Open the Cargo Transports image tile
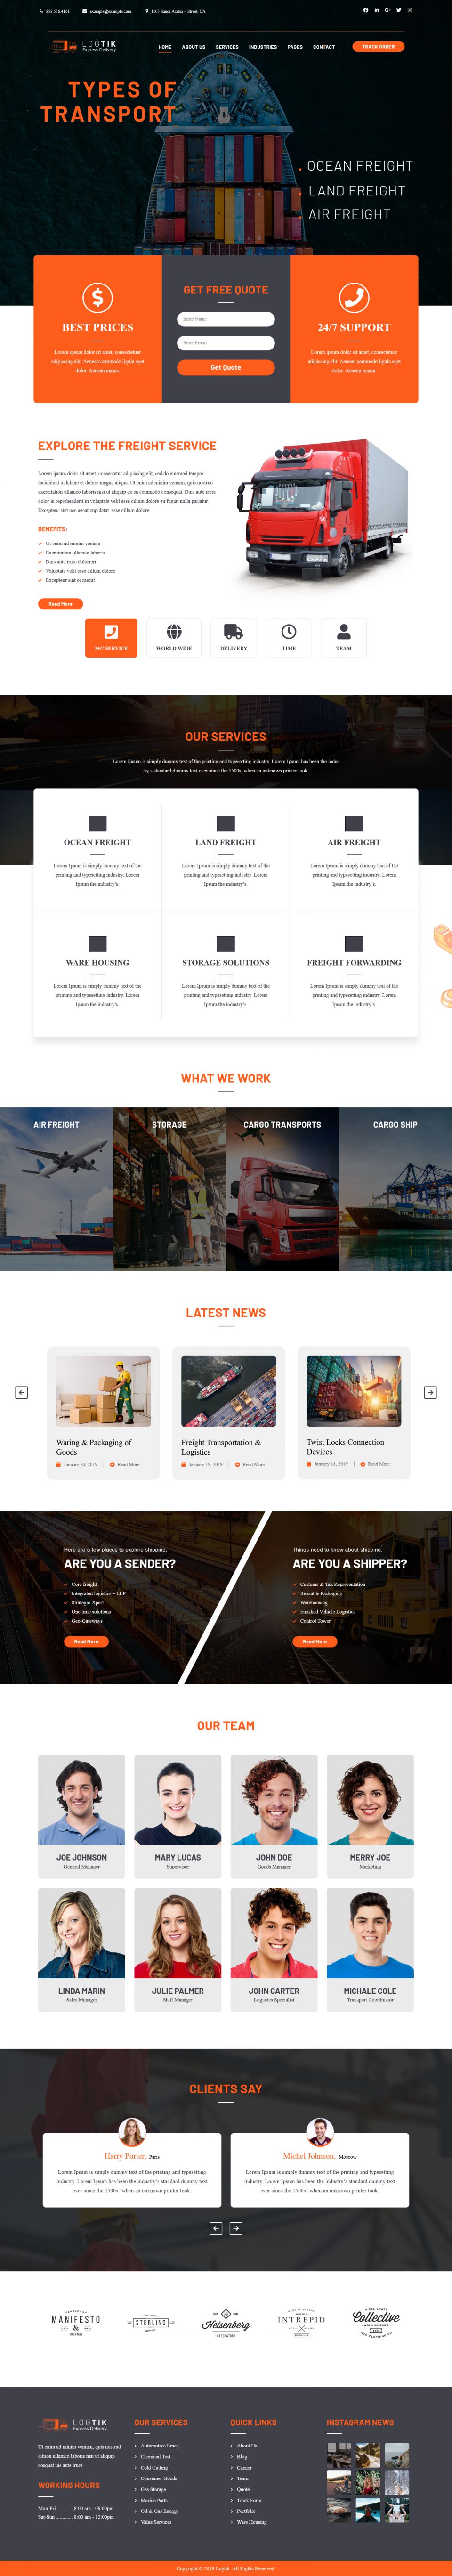The height and width of the screenshot is (2576, 452). coord(282,1189)
